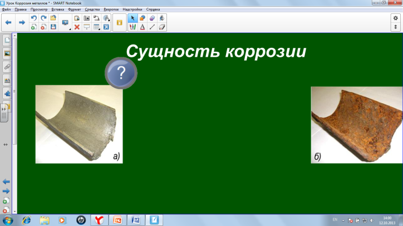The width and height of the screenshot is (403, 226).
Task: Select the Text tool letter A
Action: tap(142, 27)
